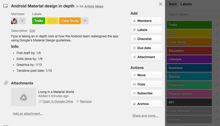Click the Search labels input field
Screen dimensions: 220x126
(x=193, y=15)
